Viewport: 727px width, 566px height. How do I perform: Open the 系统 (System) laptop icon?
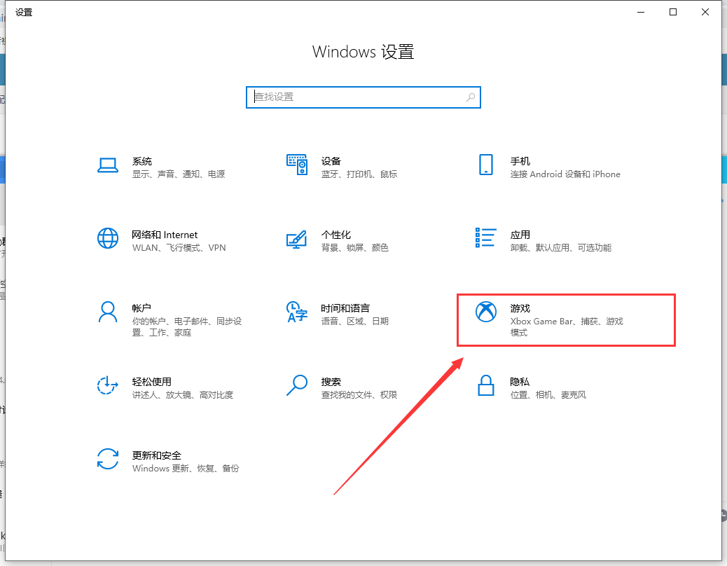[x=108, y=165]
